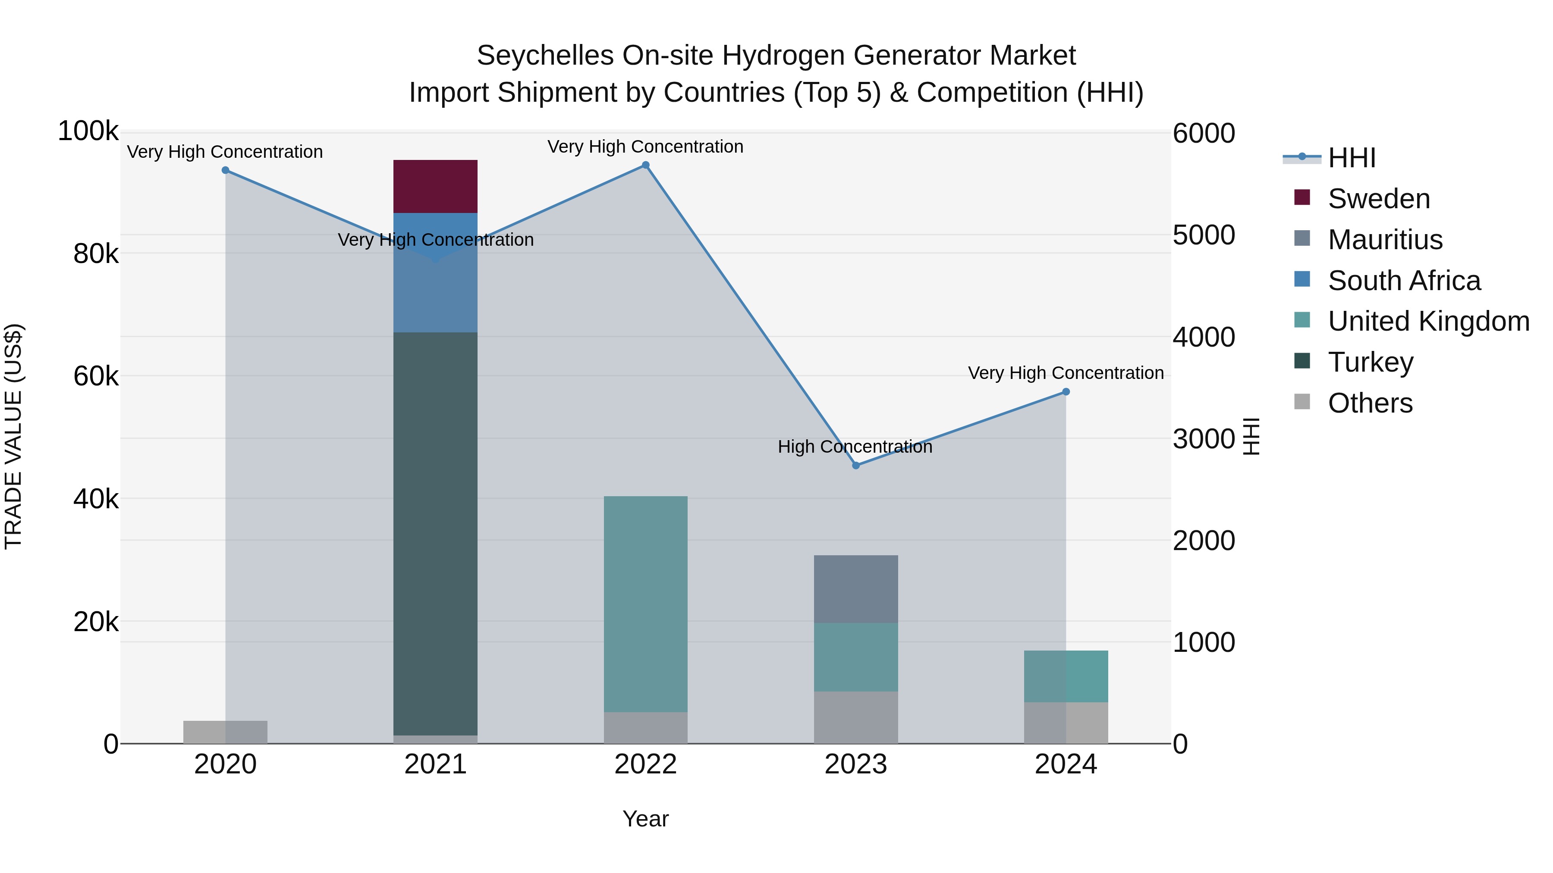Toggle the Turkey legend entry

[1354, 362]
